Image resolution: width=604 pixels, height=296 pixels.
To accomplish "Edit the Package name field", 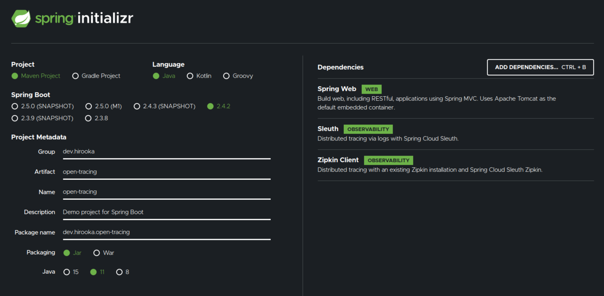I will point(166,232).
